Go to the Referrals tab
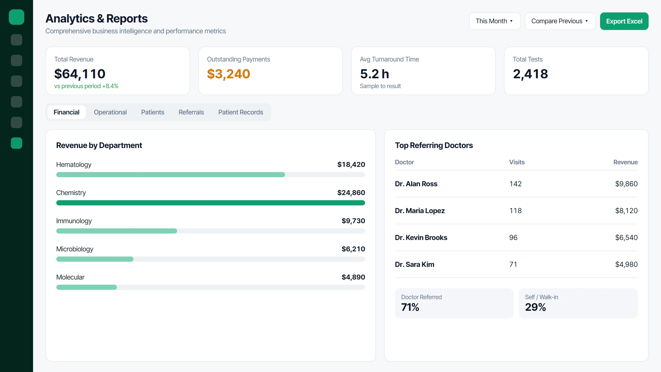 191,112
